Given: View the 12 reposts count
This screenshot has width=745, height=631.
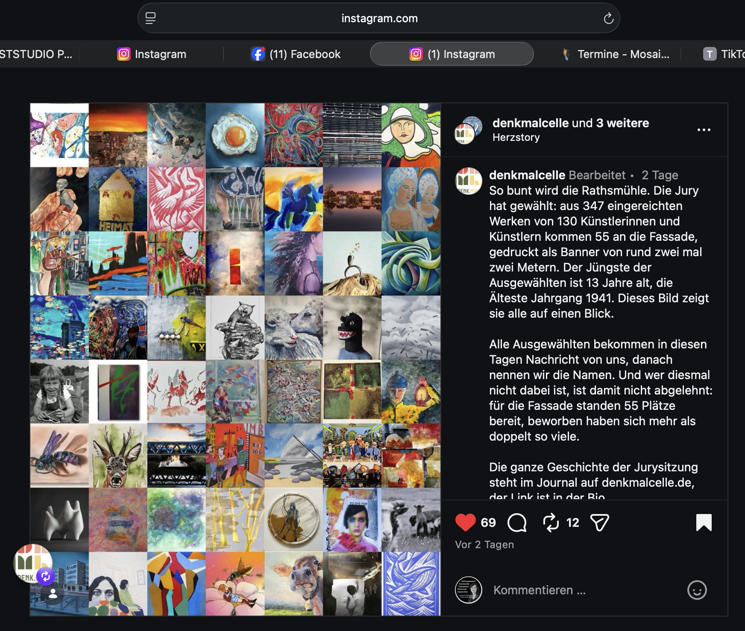Looking at the screenshot, I should point(572,523).
